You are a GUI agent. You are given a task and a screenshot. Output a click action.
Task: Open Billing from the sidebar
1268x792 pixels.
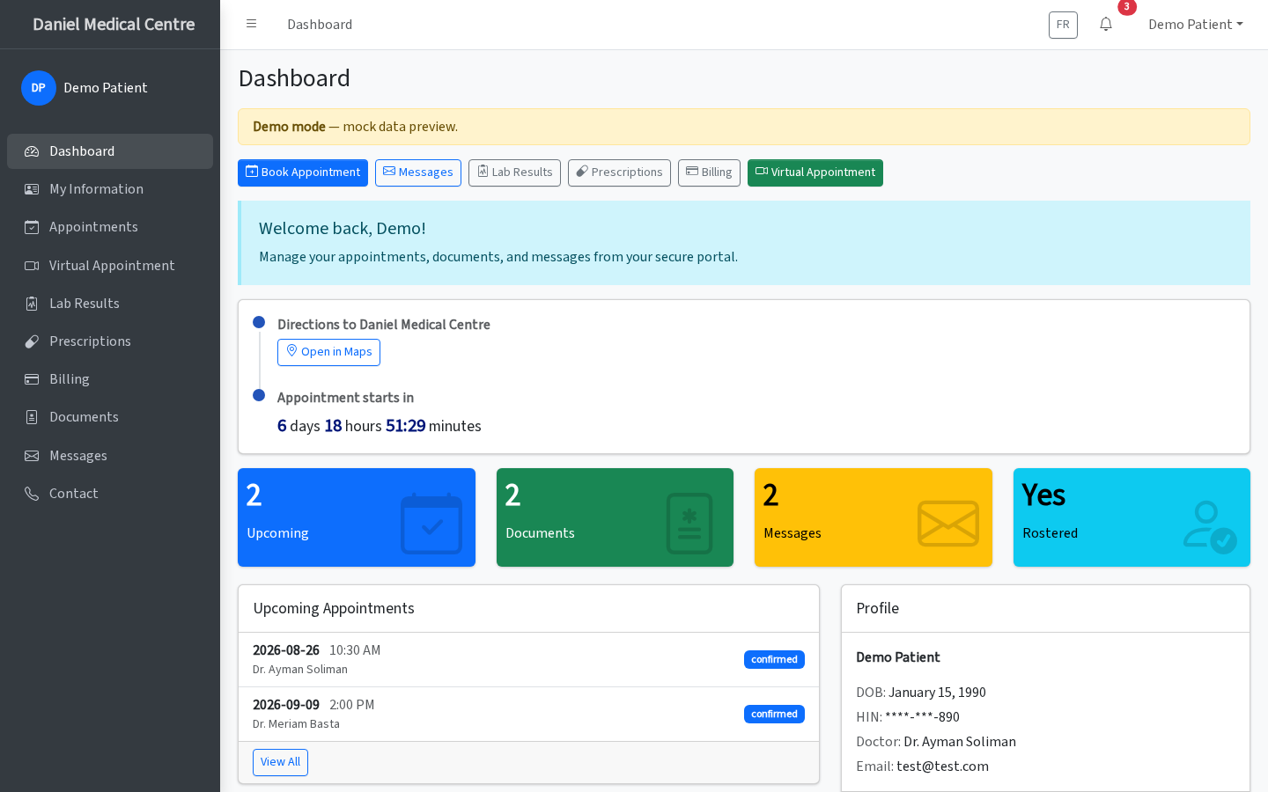tap(110, 379)
